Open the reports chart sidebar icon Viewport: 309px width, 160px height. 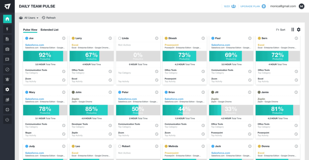coord(7,39)
